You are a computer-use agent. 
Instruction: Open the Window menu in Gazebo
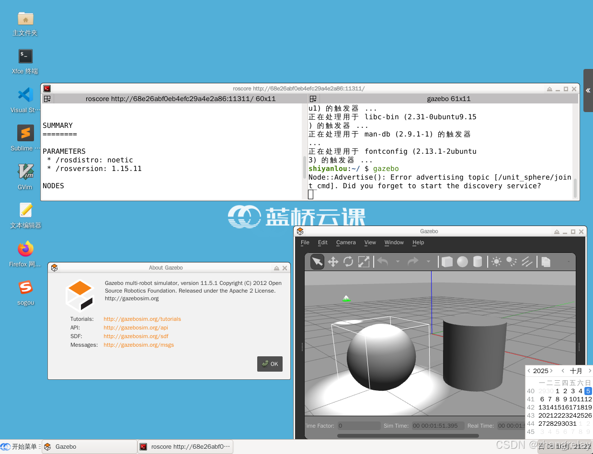394,242
